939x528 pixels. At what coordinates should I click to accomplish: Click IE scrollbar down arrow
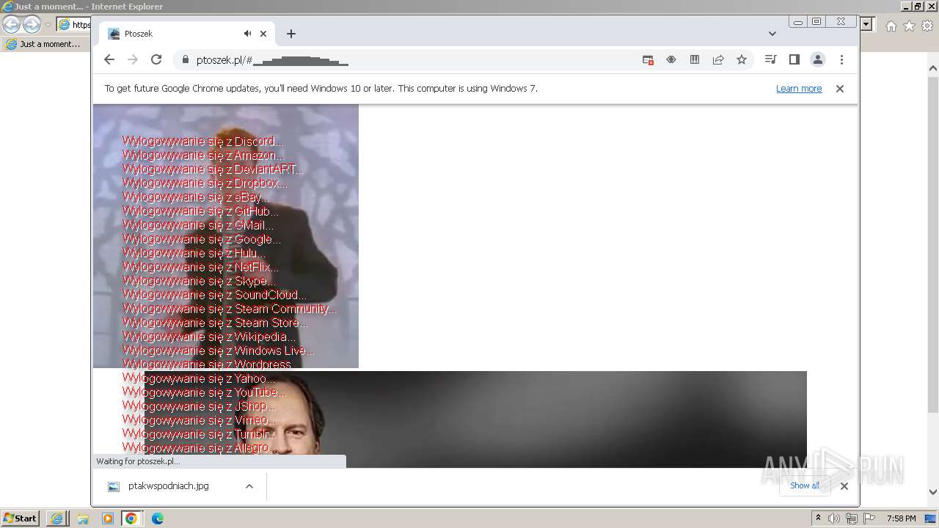(x=933, y=492)
